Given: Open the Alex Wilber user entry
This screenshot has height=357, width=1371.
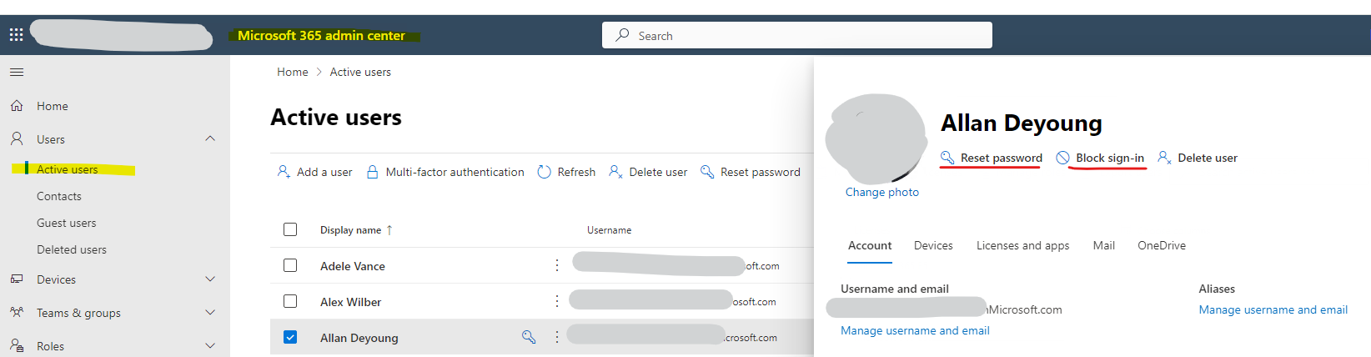Looking at the screenshot, I should (351, 302).
